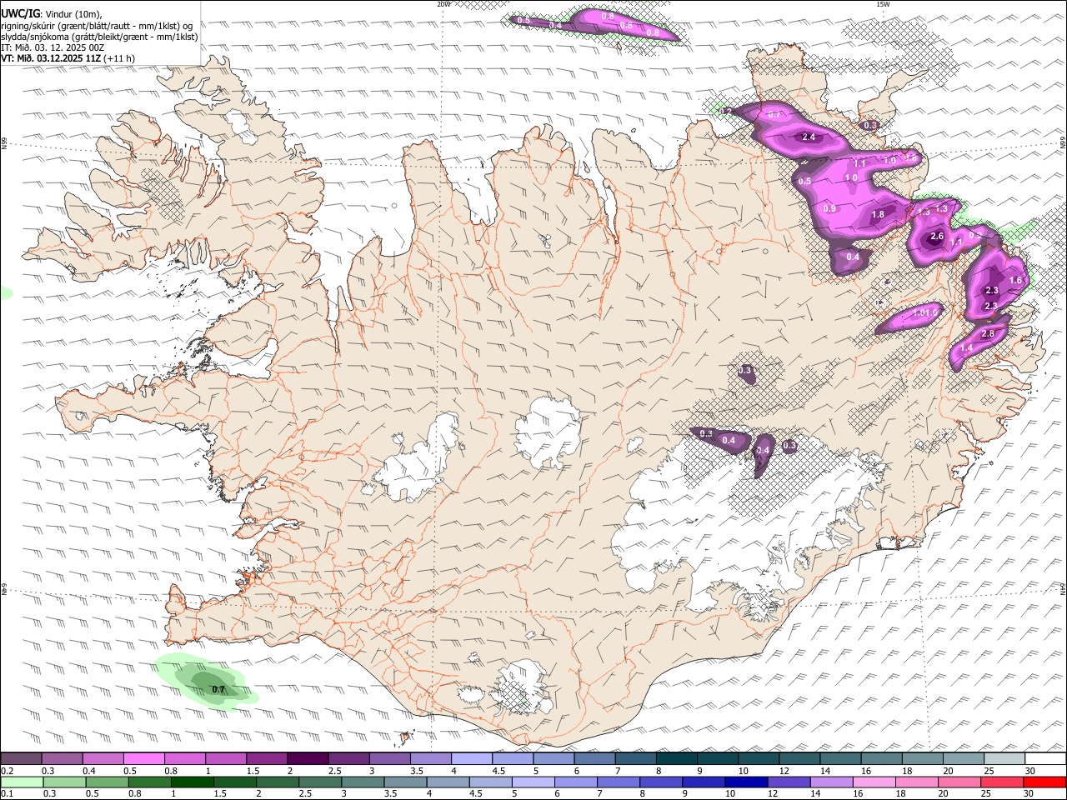The height and width of the screenshot is (800, 1067).
Task: Click the snow legend line starting 'slydda/snjókoma'
Action: coord(100,37)
